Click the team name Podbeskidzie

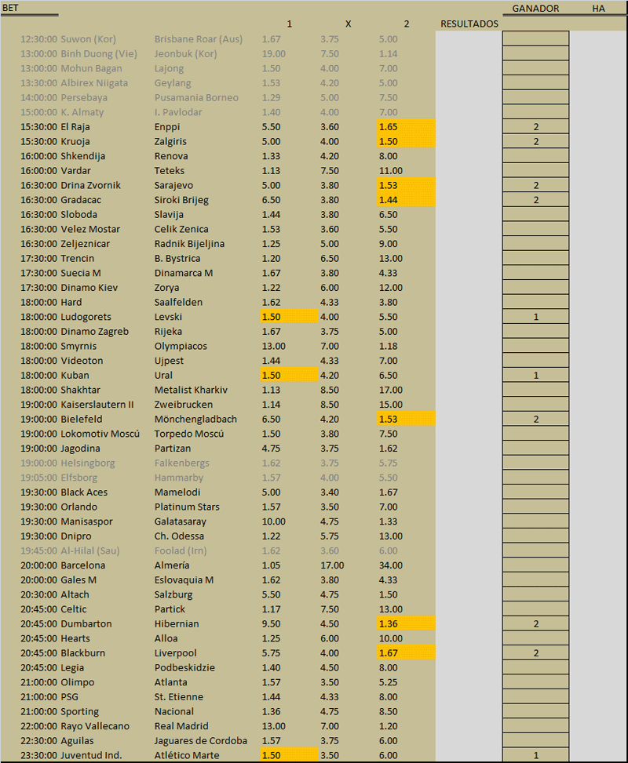[184, 667]
